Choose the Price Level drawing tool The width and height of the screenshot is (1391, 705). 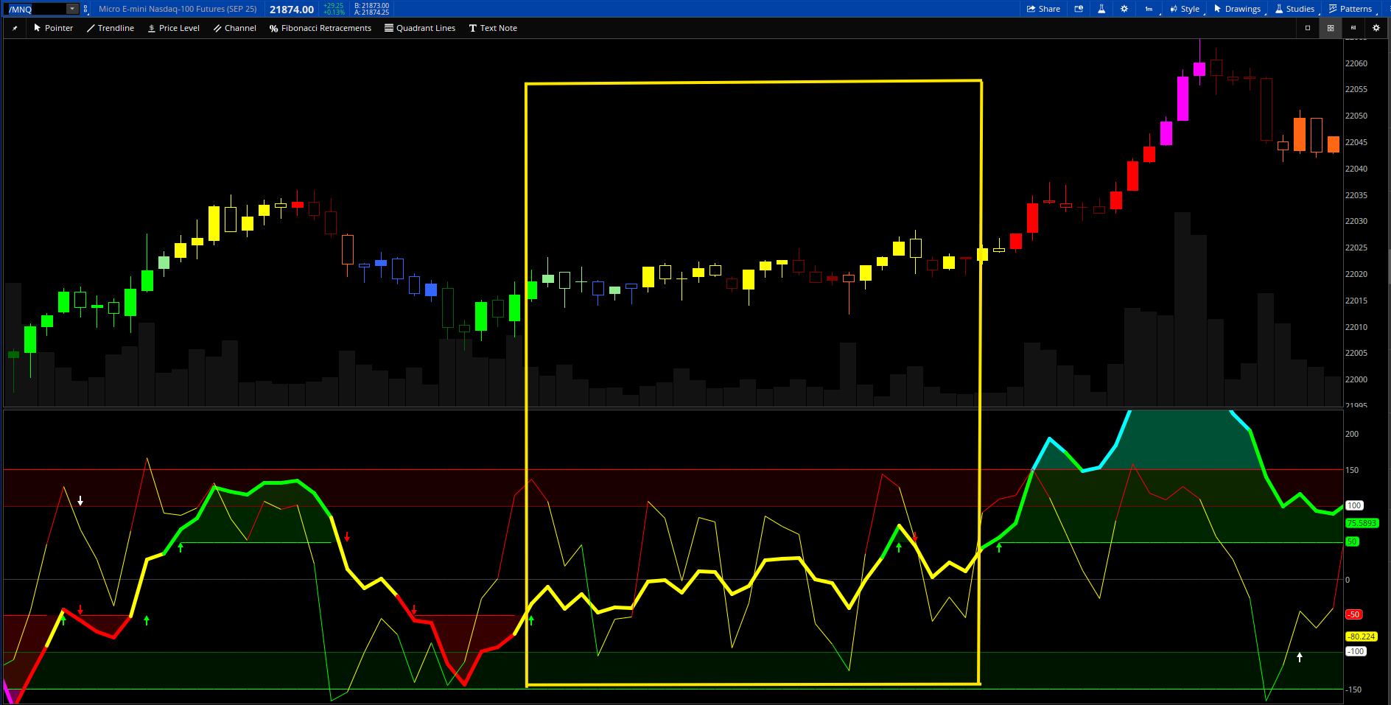point(174,28)
